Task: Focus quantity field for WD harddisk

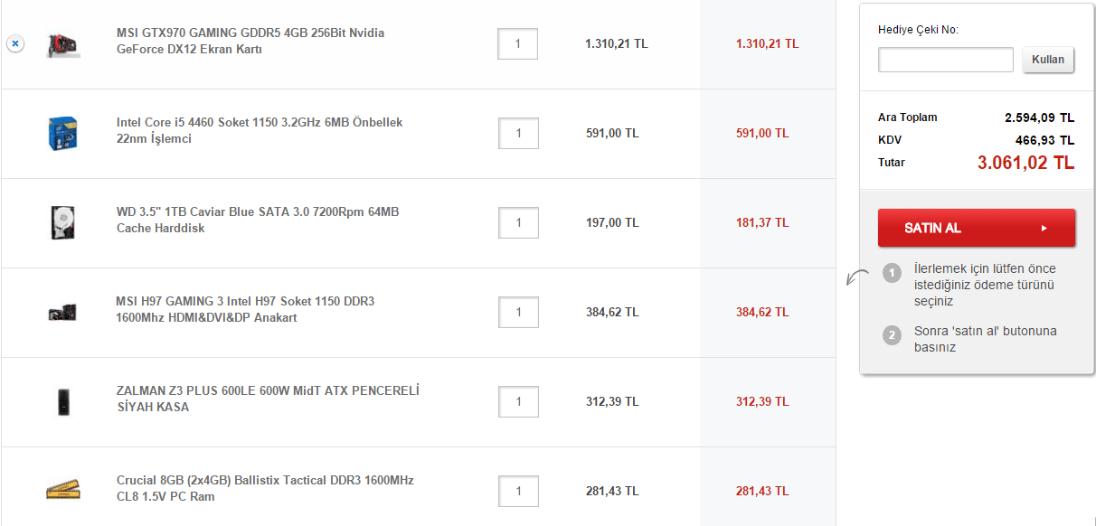Action: (518, 222)
